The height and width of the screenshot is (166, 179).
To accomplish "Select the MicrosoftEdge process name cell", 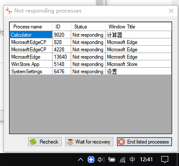I will pyautogui.click(x=31, y=57).
